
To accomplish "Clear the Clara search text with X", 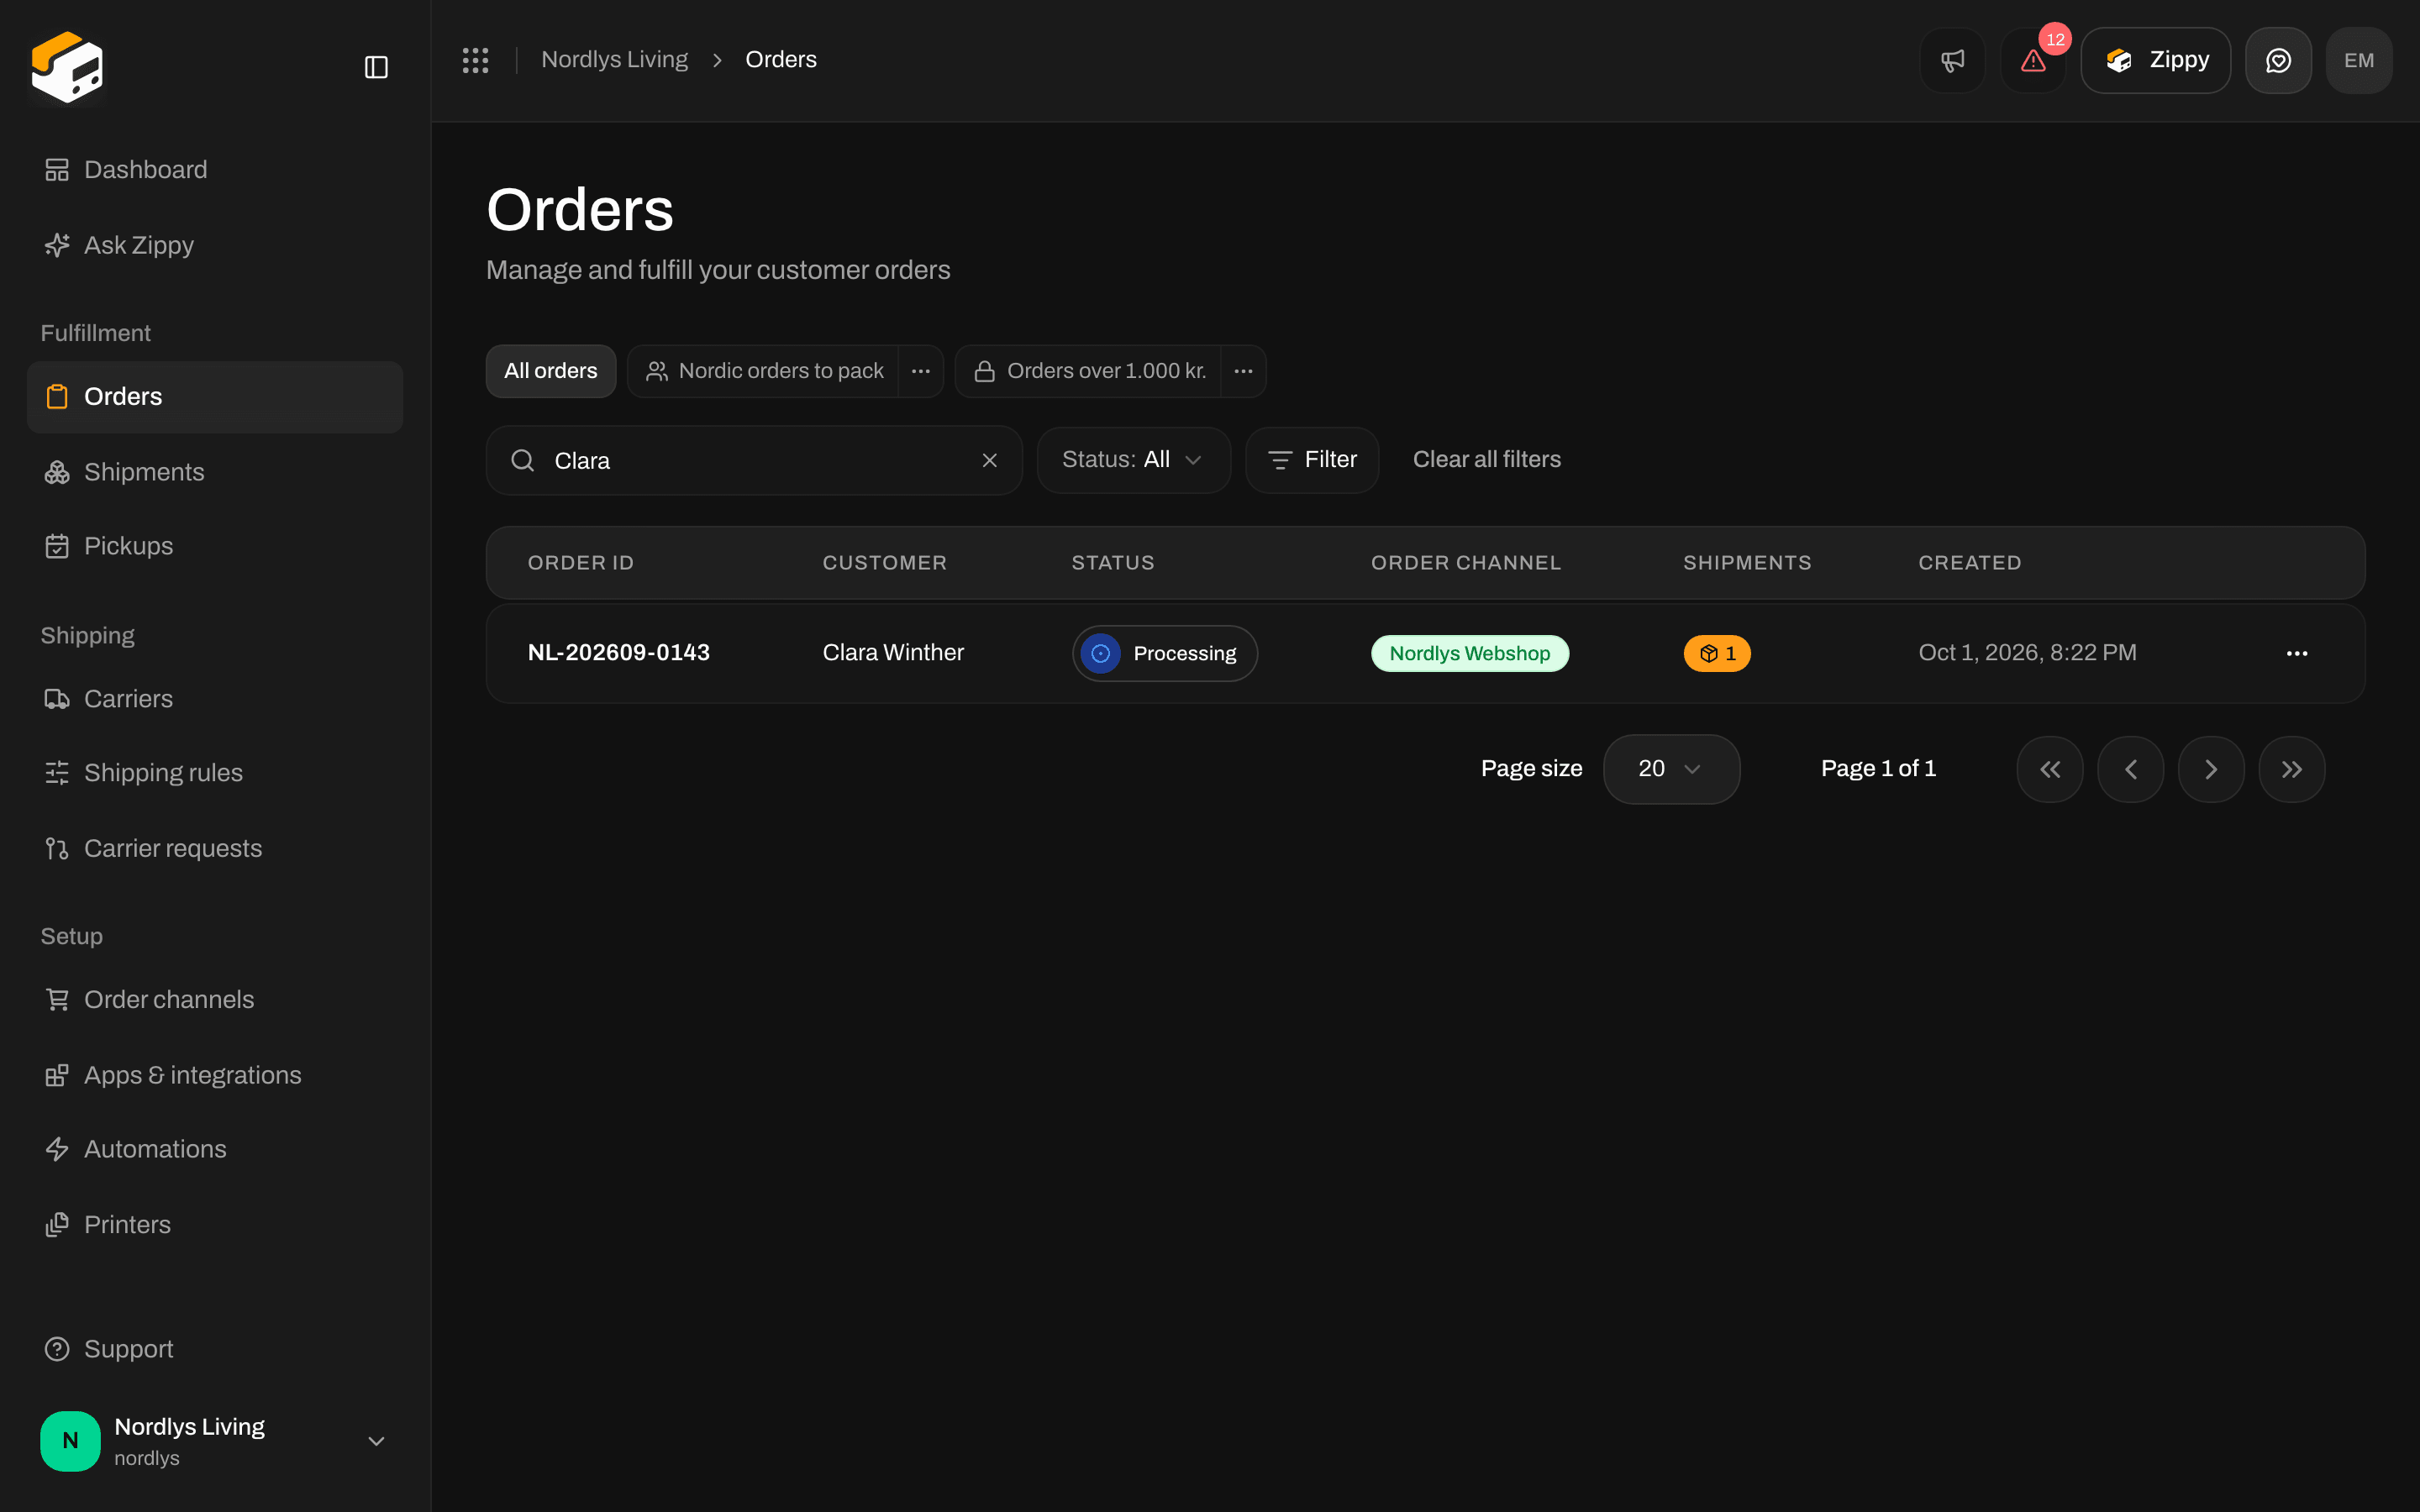I will click(989, 460).
